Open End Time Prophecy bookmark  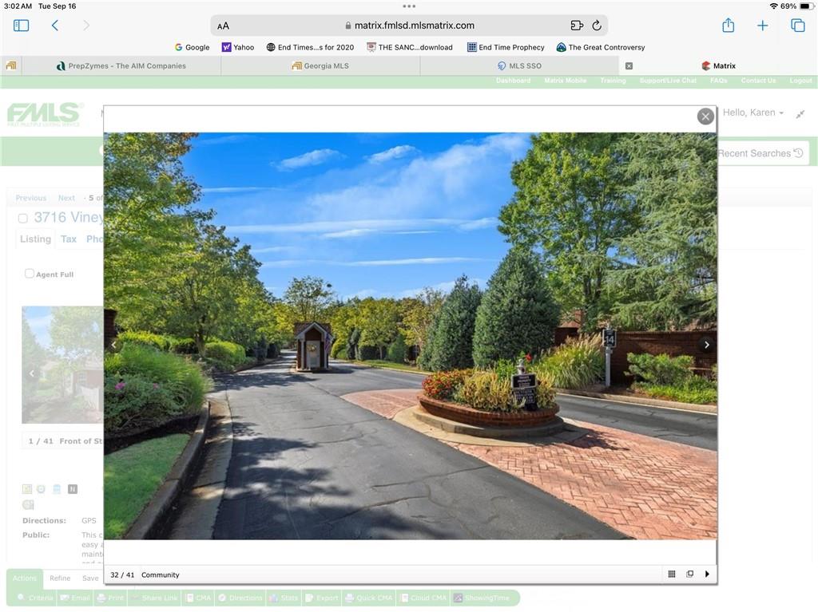click(x=506, y=47)
